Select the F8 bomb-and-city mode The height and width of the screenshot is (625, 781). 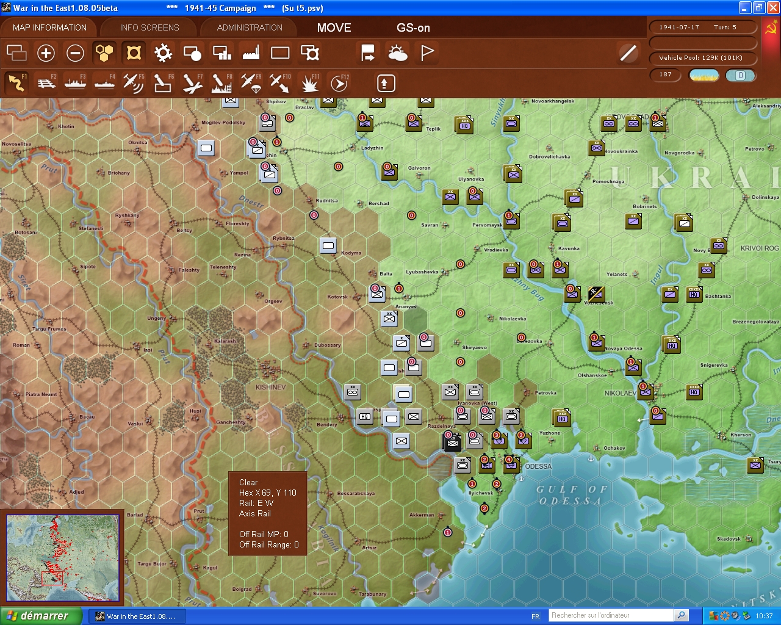click(221, 83)
